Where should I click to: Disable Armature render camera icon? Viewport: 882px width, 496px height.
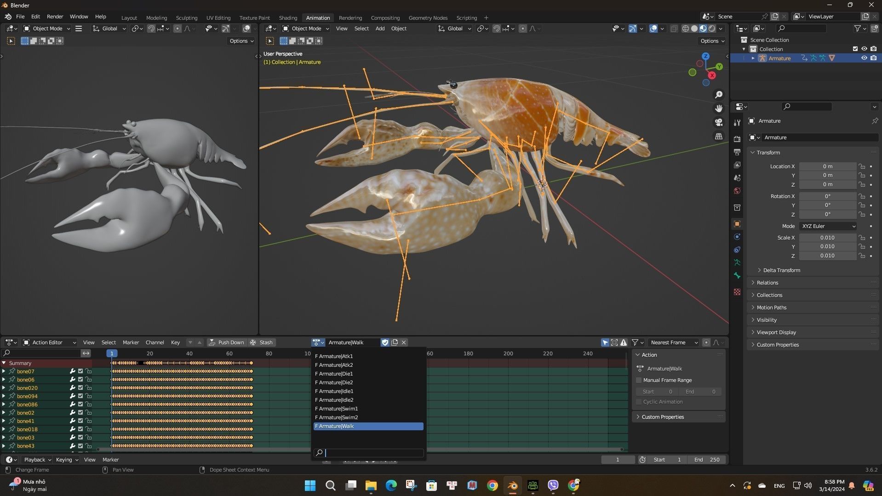873,58
